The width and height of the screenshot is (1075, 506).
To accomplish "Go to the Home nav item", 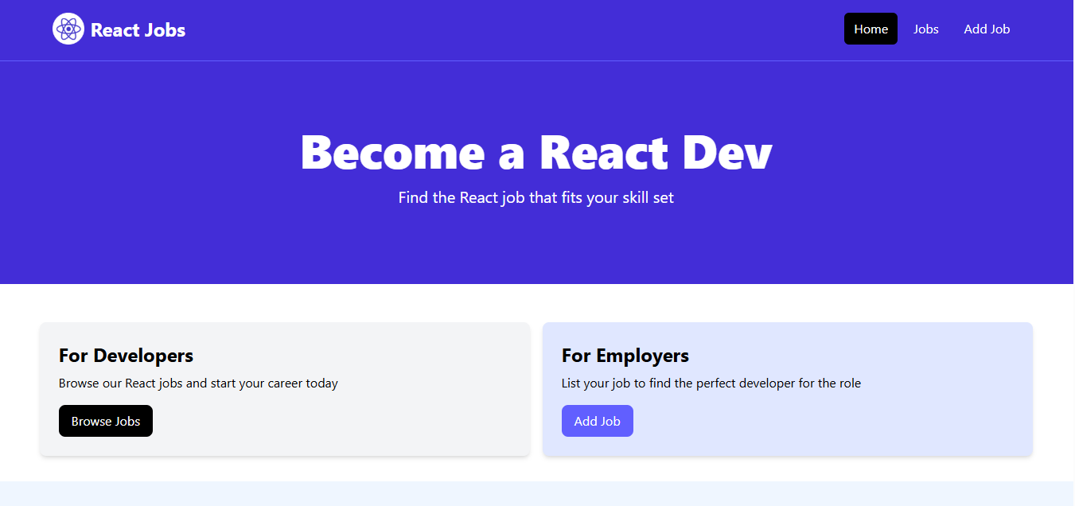I will [x=871, y=29].
